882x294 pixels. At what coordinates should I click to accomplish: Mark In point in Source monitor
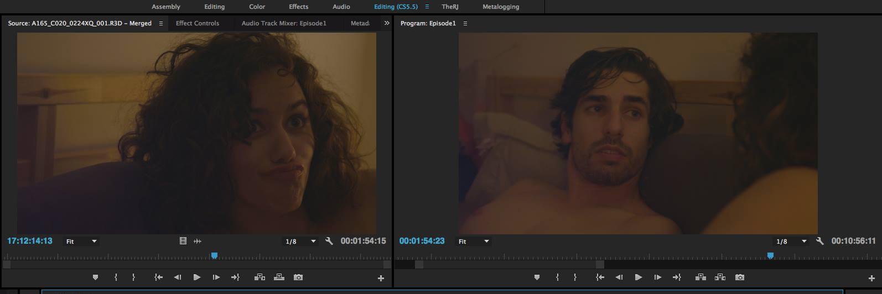[116, 277]
